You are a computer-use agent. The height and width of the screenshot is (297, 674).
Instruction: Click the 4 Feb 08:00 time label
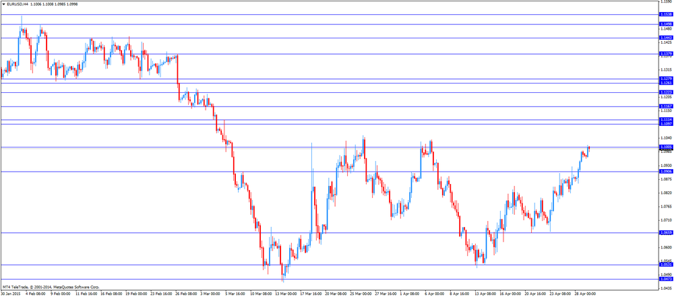34,294
